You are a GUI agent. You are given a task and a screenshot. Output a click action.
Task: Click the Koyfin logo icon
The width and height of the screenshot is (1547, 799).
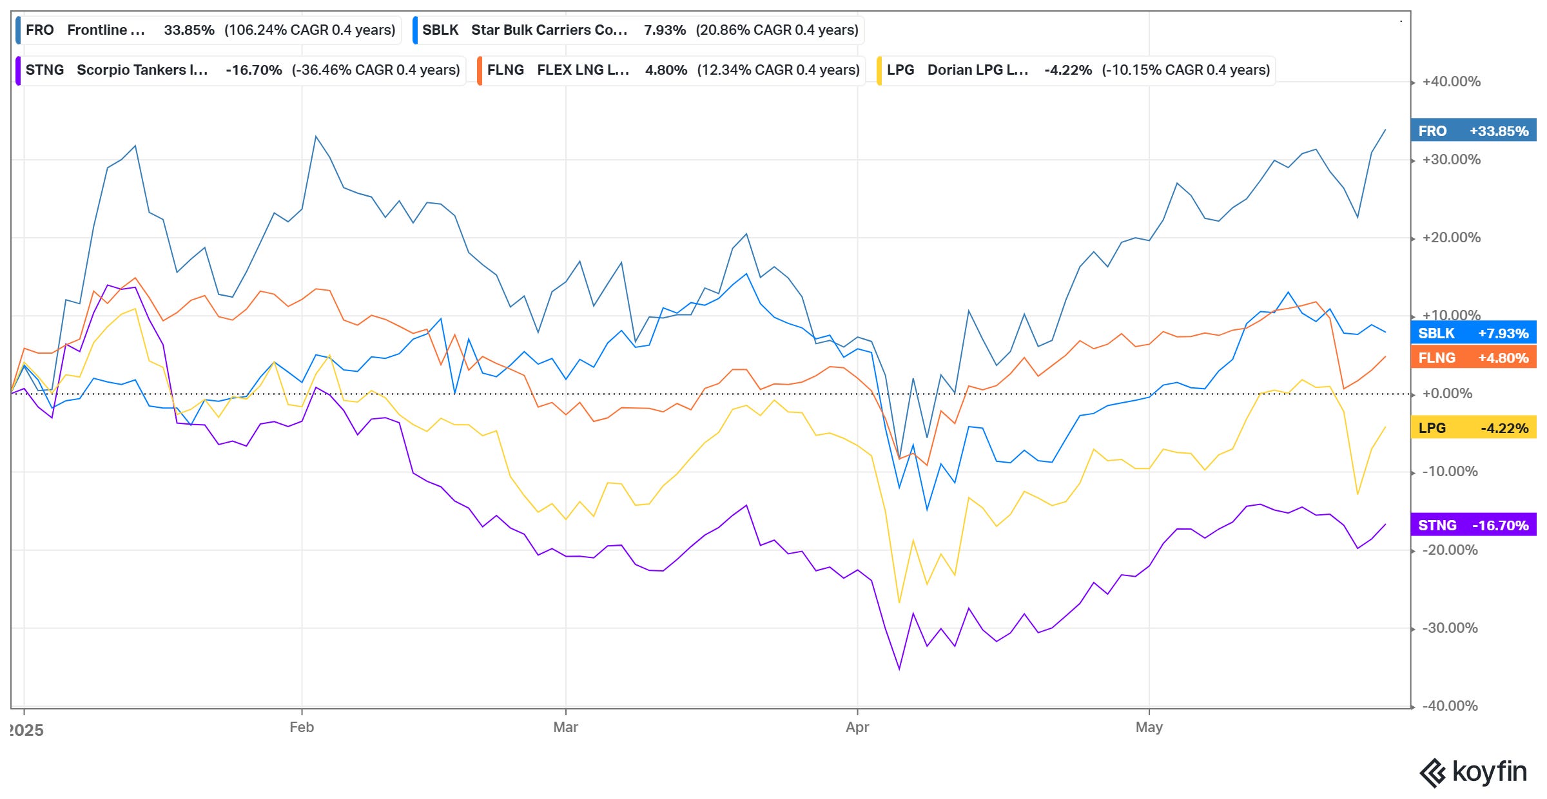pyautogui.click(x=1432, y=773)
